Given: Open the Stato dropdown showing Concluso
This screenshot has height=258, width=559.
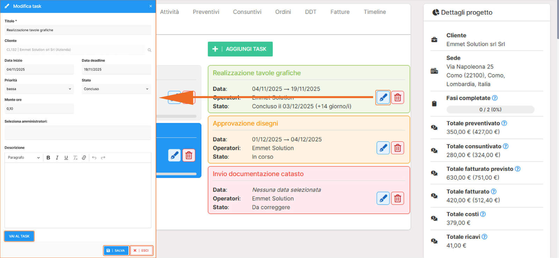Looking at the screenshot, I should click(x=116, y=89).
